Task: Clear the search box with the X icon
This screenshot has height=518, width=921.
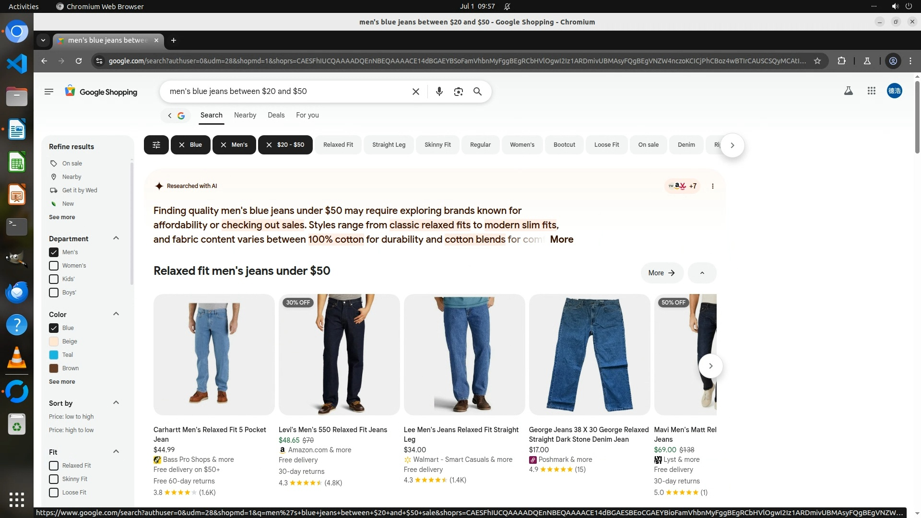Action: pyautogui.click(x=416, y=91)
